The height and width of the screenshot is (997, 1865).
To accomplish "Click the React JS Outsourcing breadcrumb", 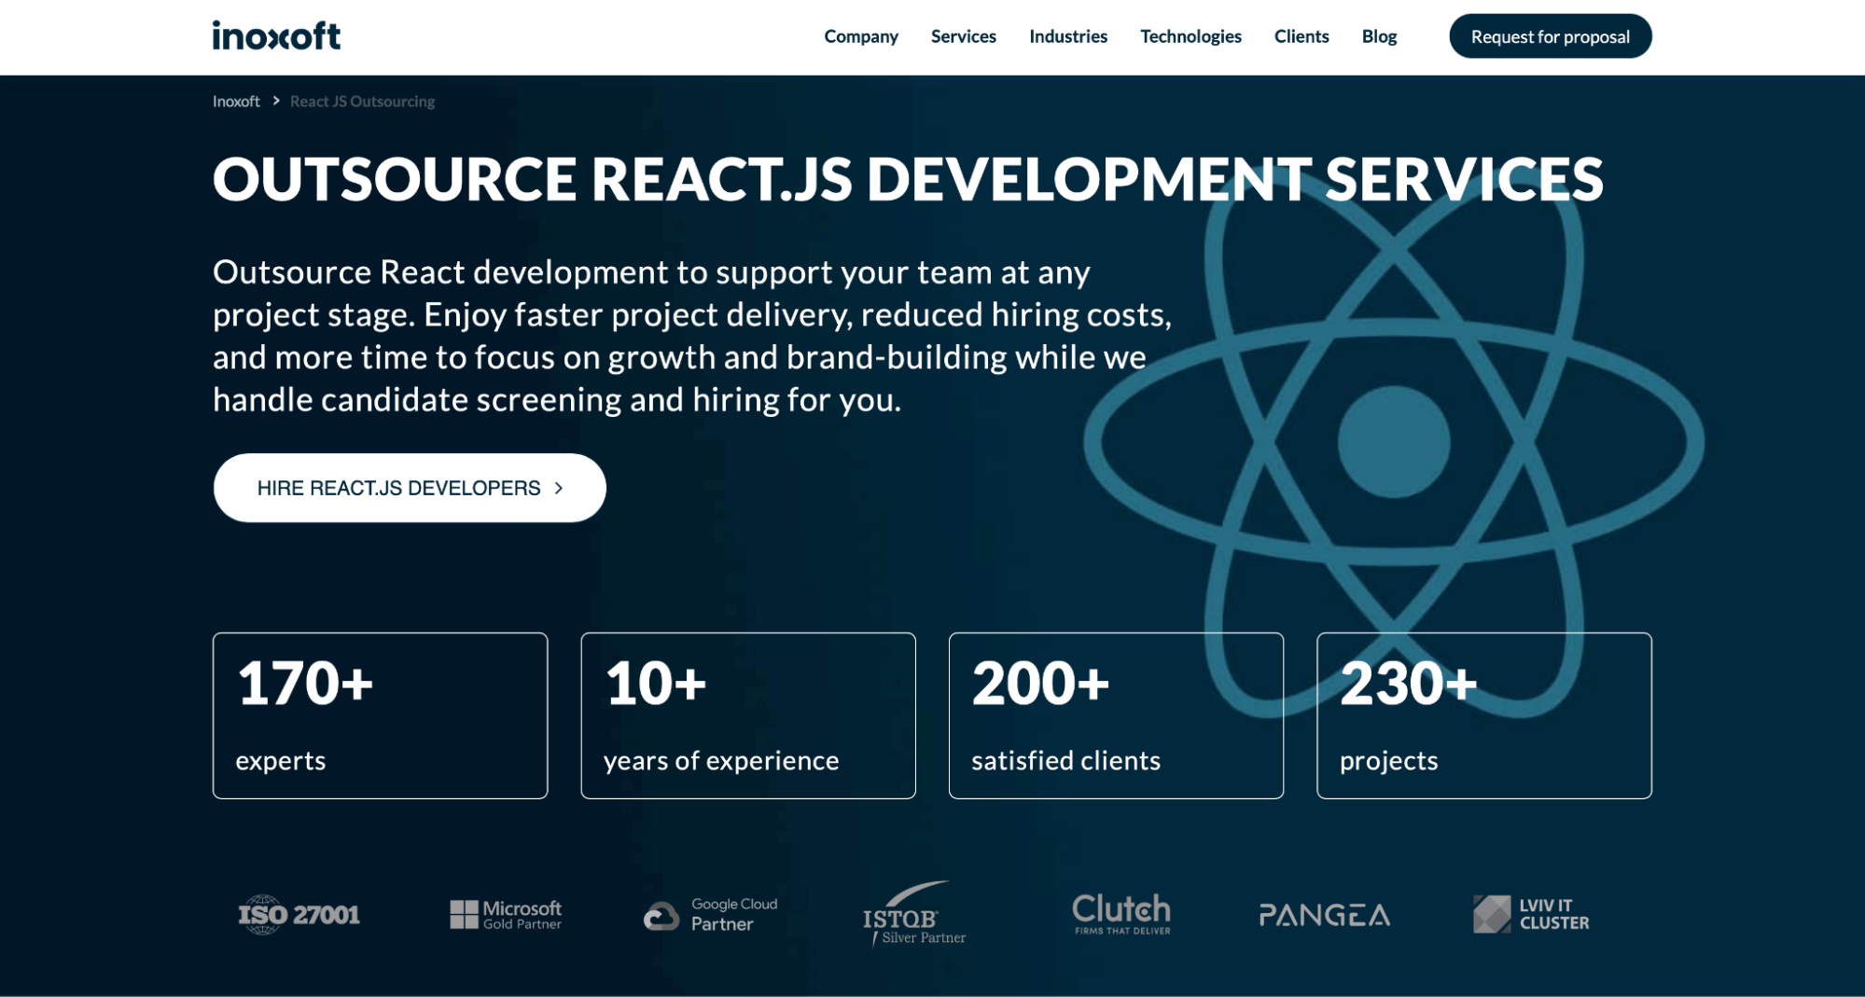I will [x=362, y=101].
